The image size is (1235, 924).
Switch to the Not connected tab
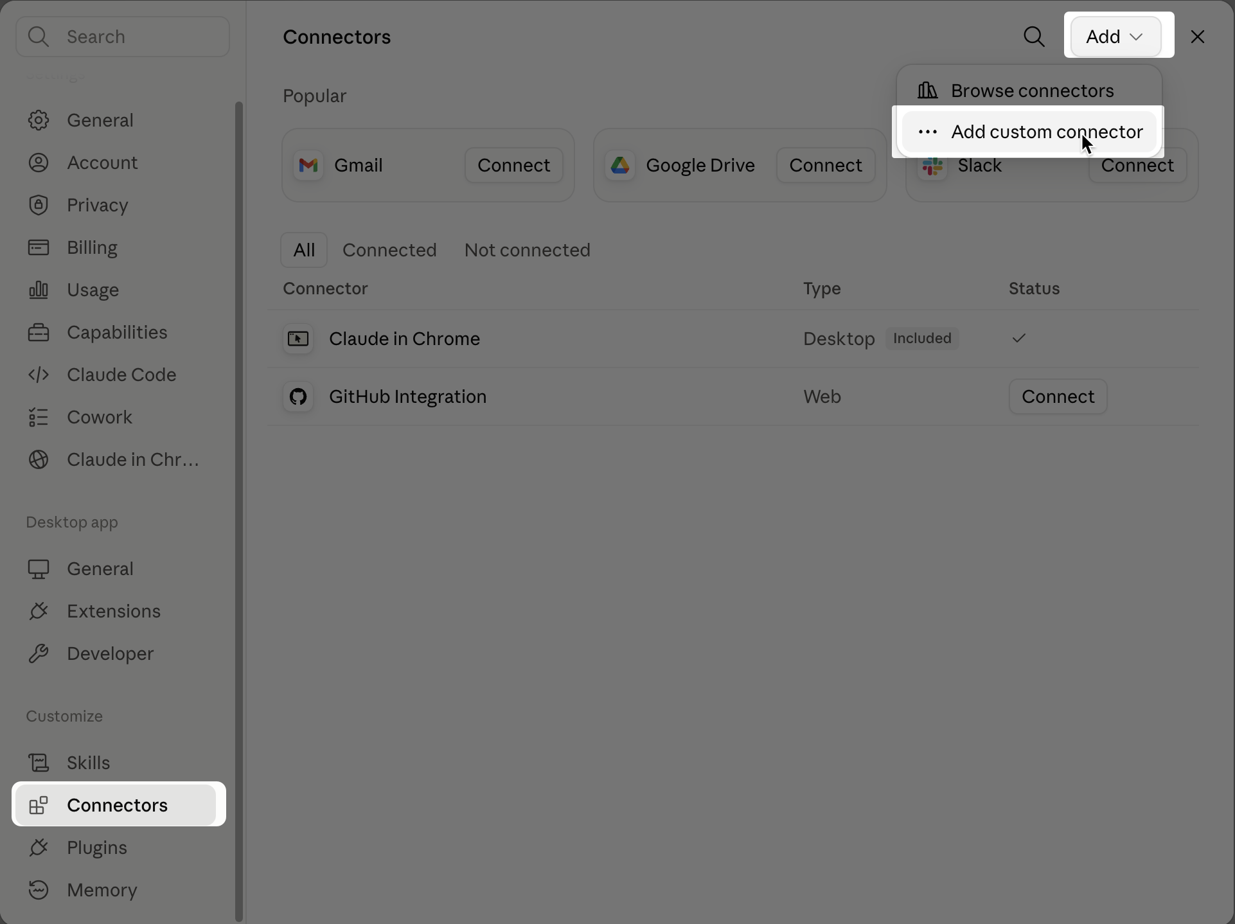pyautogui.click(x=527, y=250)
